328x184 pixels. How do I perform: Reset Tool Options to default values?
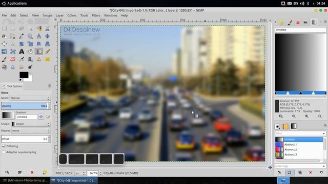click(x=45, y=172)
